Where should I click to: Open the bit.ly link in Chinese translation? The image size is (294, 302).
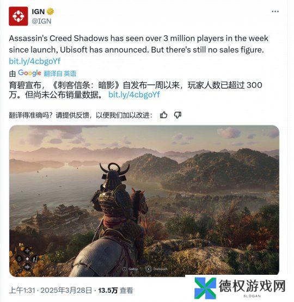(x=134, y=95)
